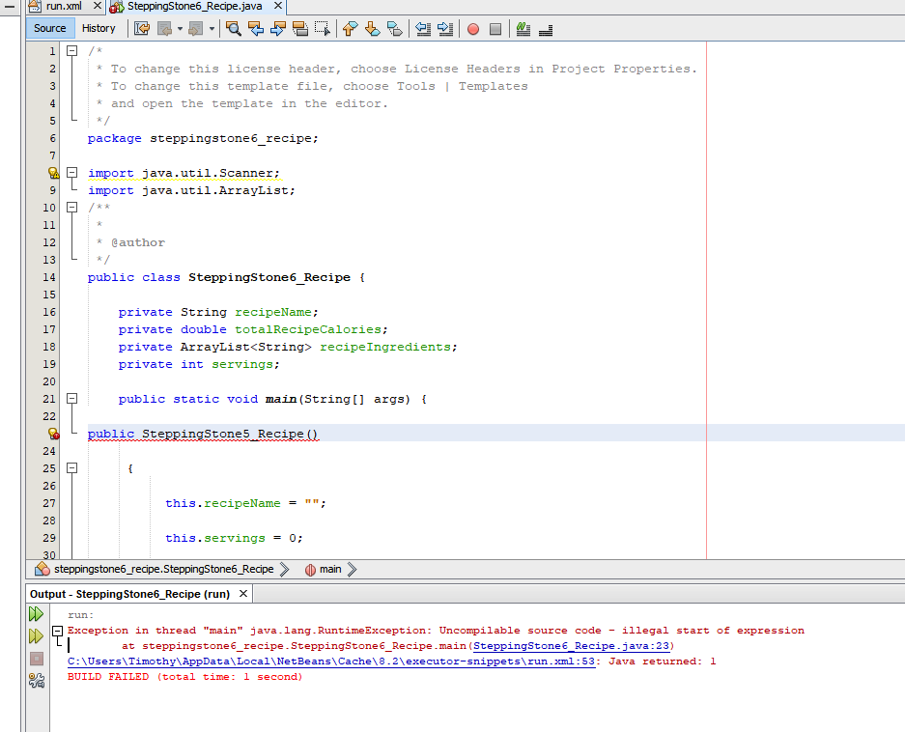Viewport: 905px width, 732px height.
Task: Click the 'private int servings;' line
Action: click(x=199, y=364)
